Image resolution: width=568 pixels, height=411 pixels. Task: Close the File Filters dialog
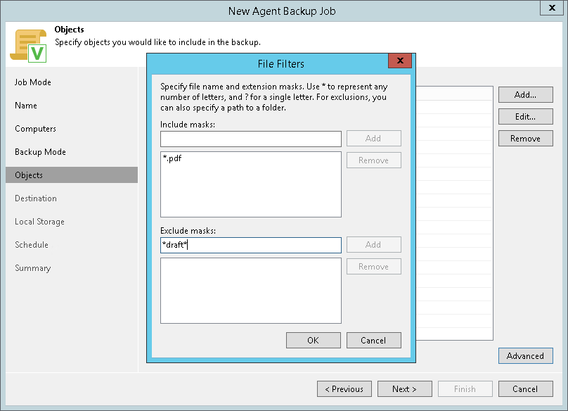coord(399,61)
